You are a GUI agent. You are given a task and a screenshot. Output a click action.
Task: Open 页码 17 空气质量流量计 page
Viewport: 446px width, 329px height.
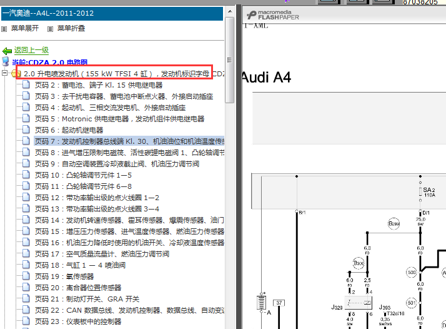(x=102, y=254)
